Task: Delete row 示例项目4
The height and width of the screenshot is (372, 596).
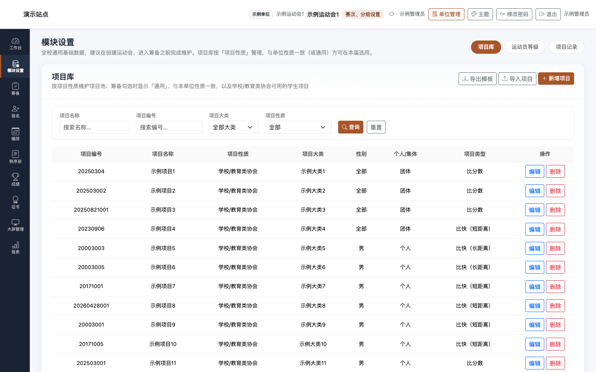Action: tap(555, 229)
